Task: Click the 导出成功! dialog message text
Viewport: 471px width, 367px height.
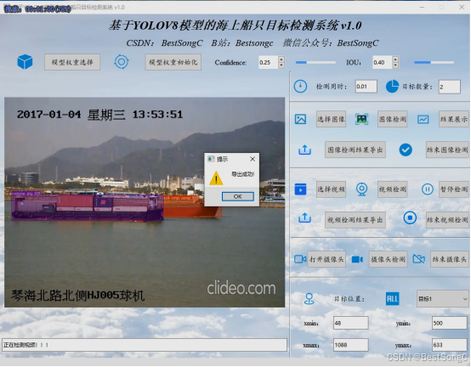Action: click(x=242, y=174)
